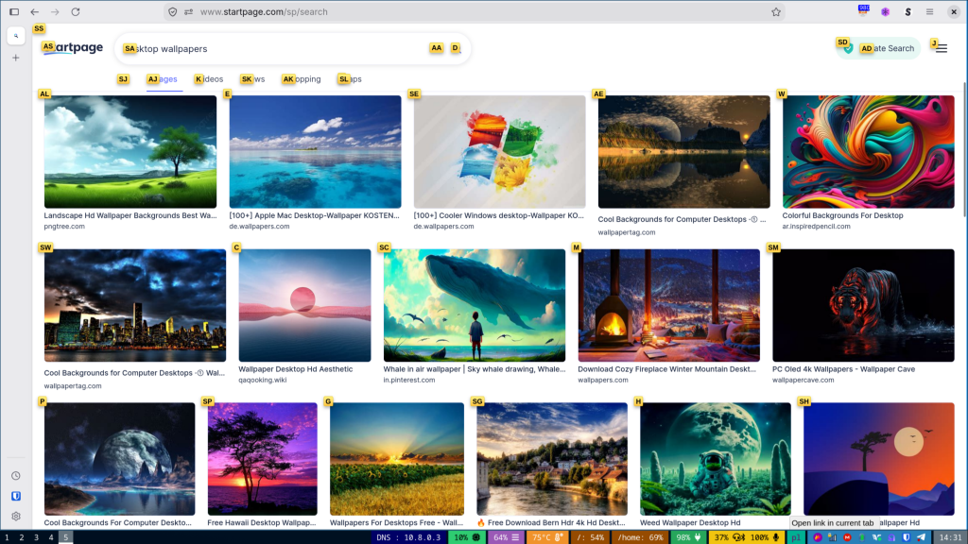Click "Colorful Backgrounds For Desktop" title
968x544 pixels.
(842, 215)
